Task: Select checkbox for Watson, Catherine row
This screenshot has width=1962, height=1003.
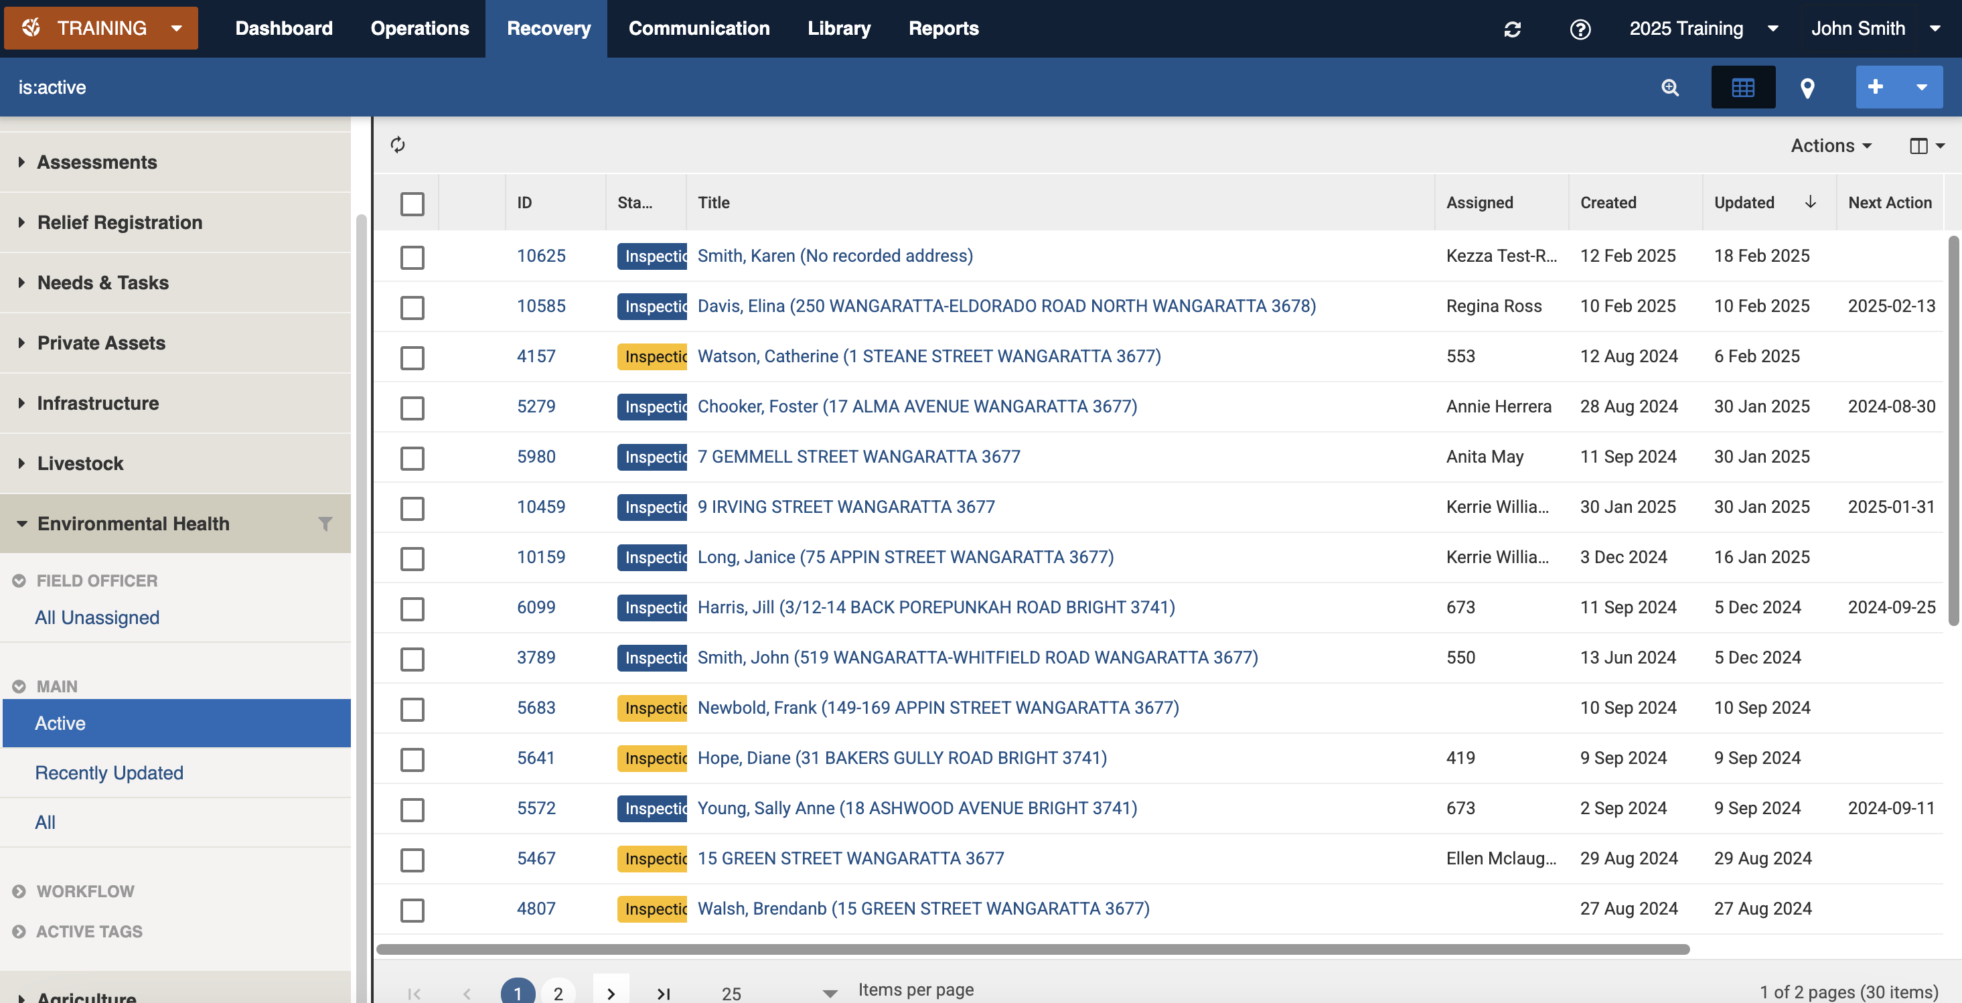Action: (412, 357)
